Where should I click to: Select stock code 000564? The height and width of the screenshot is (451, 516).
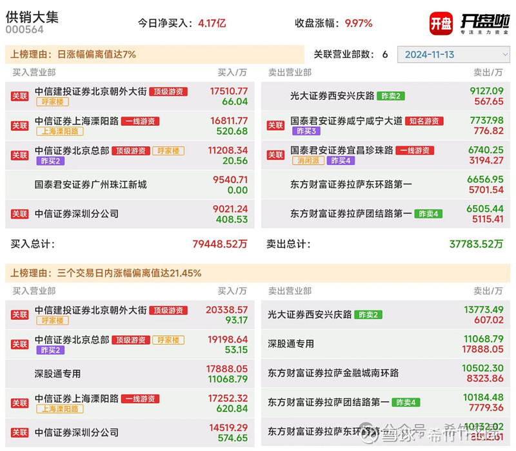pos(25,30)
